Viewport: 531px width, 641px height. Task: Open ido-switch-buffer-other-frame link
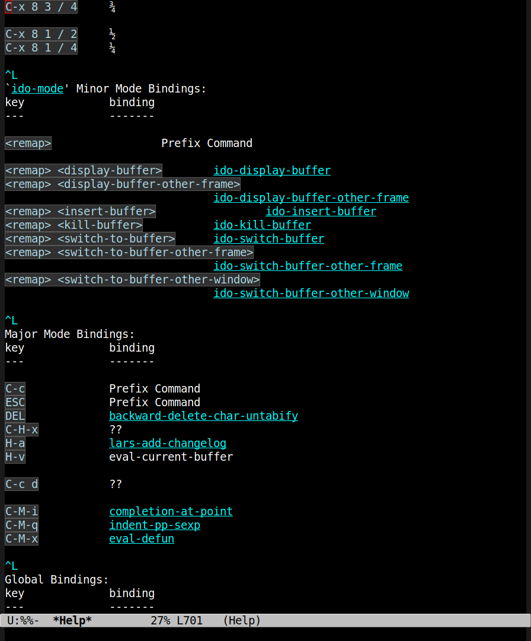pyautogui.click(x=308, y=266)
